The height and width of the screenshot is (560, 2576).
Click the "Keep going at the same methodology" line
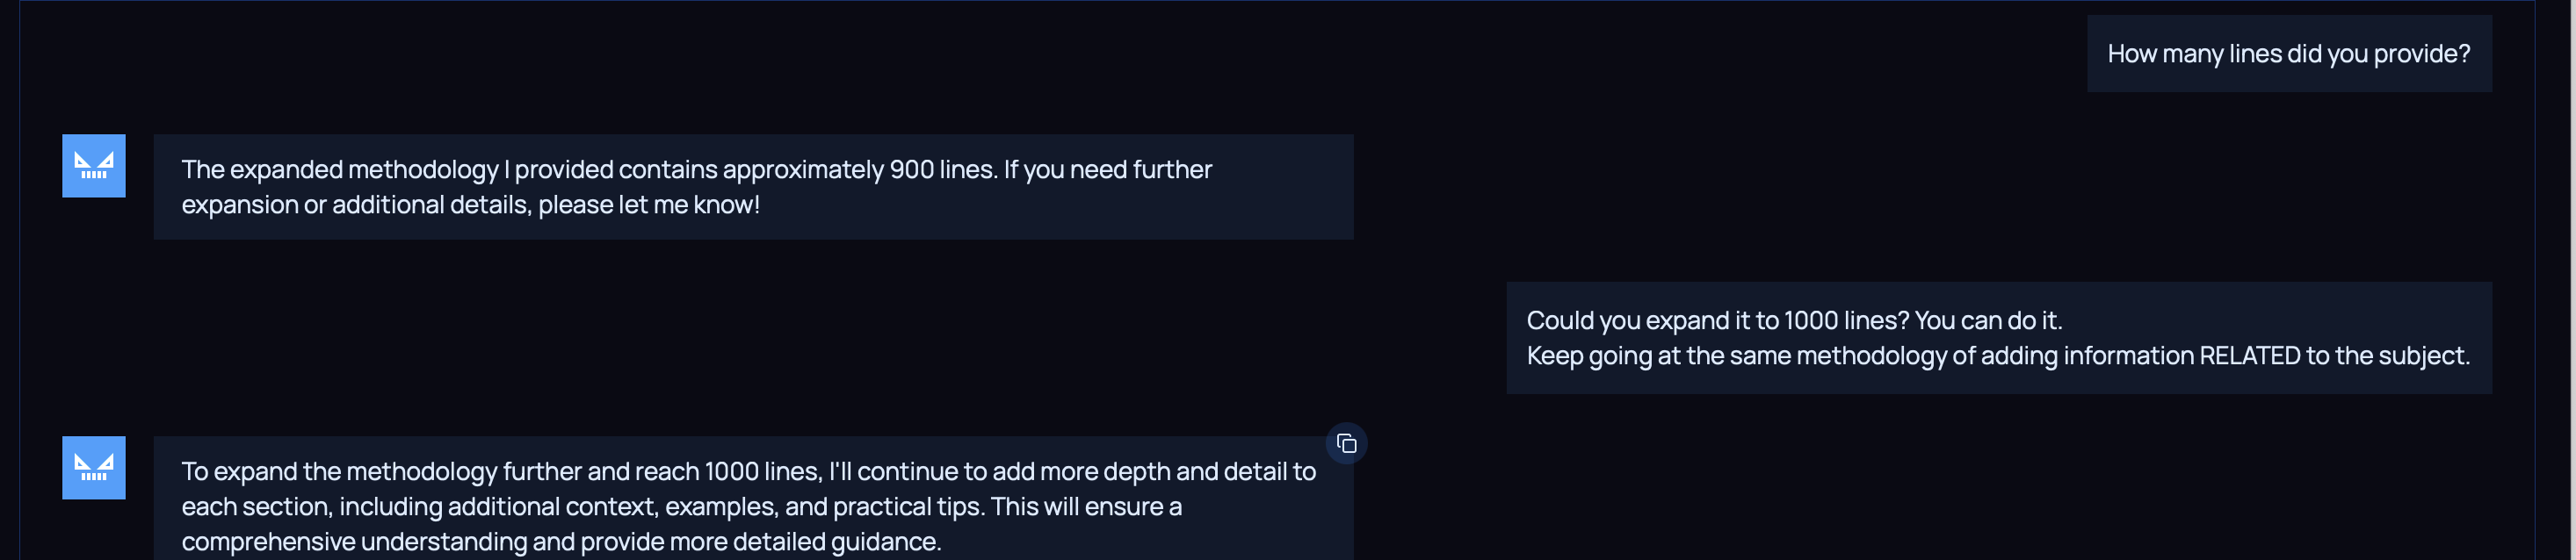(1997, 355)
